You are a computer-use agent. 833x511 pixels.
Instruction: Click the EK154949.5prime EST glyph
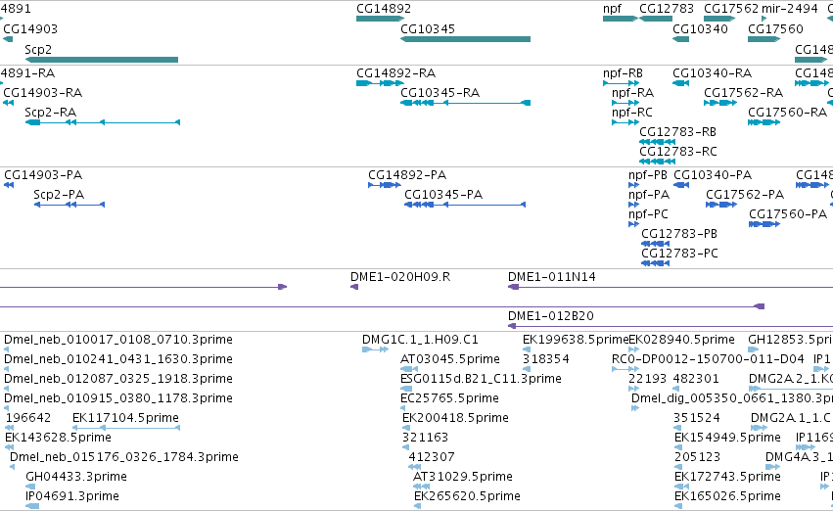point(679,447)
